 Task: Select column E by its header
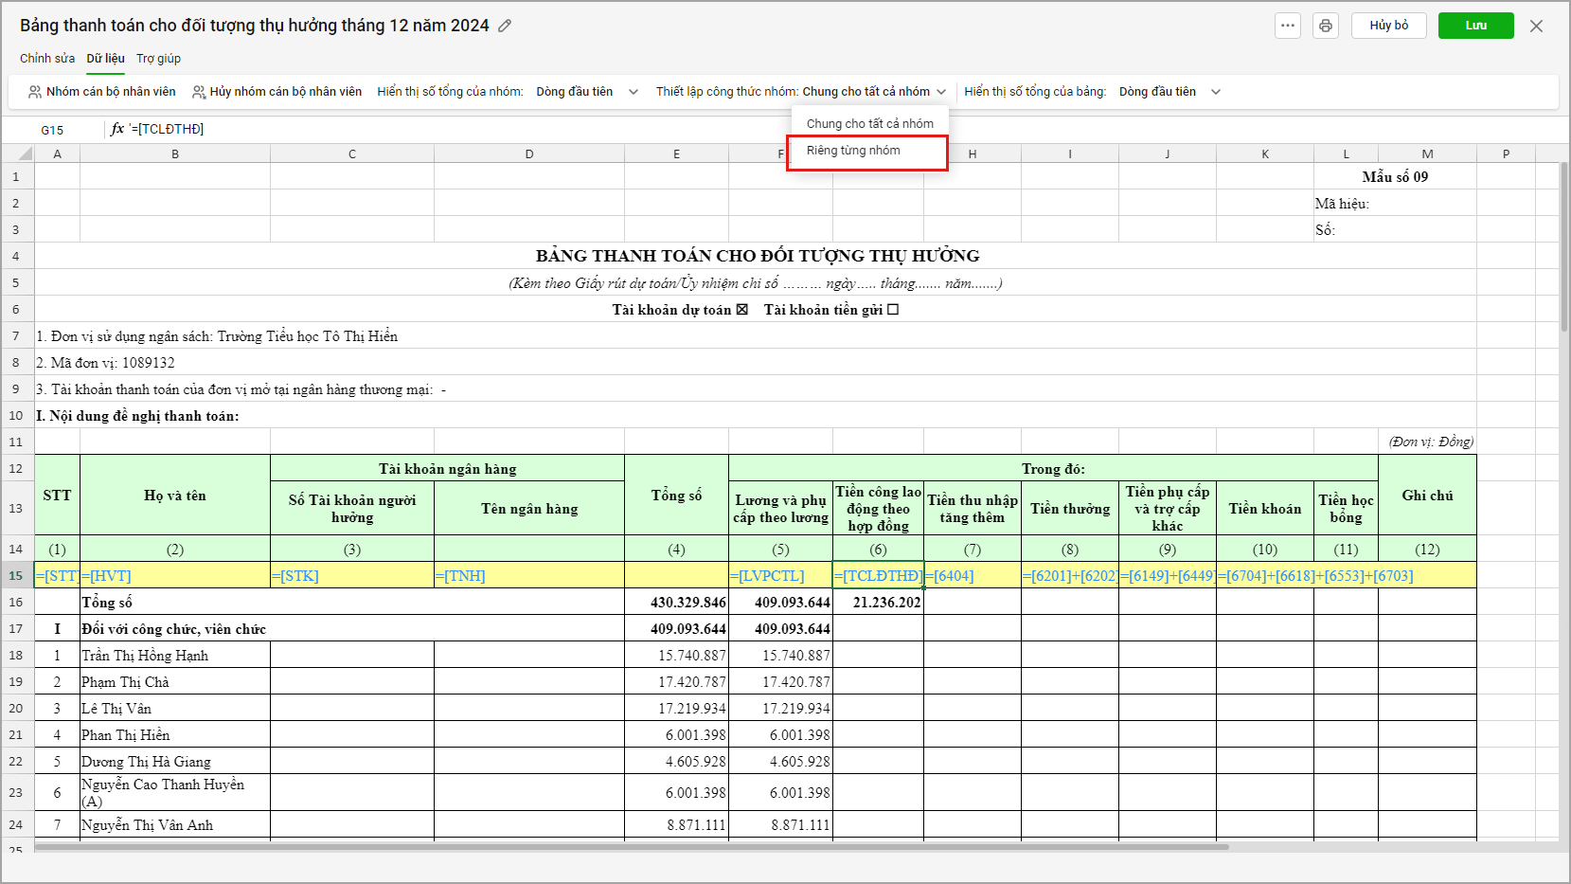tap(676, 153)
